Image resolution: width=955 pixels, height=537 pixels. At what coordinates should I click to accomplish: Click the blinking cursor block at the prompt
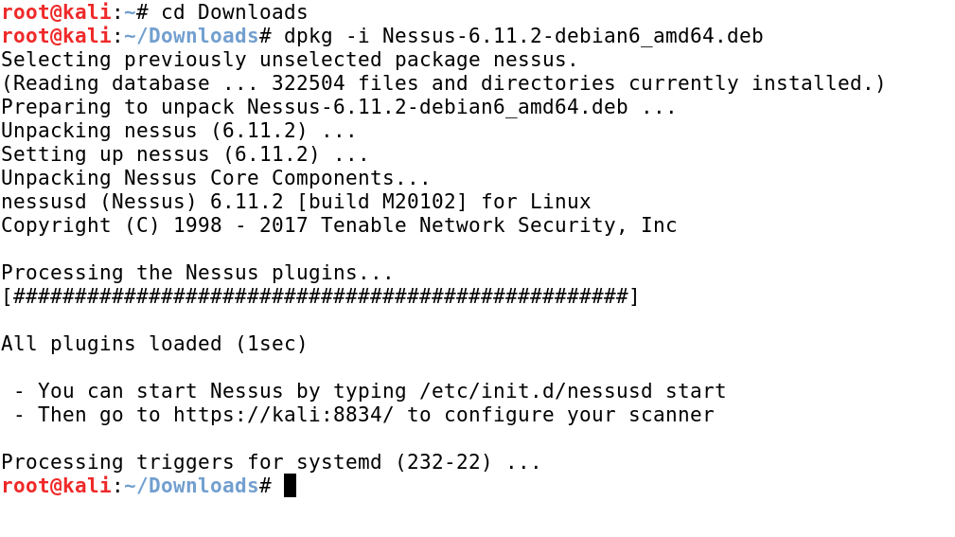[290, 486]
